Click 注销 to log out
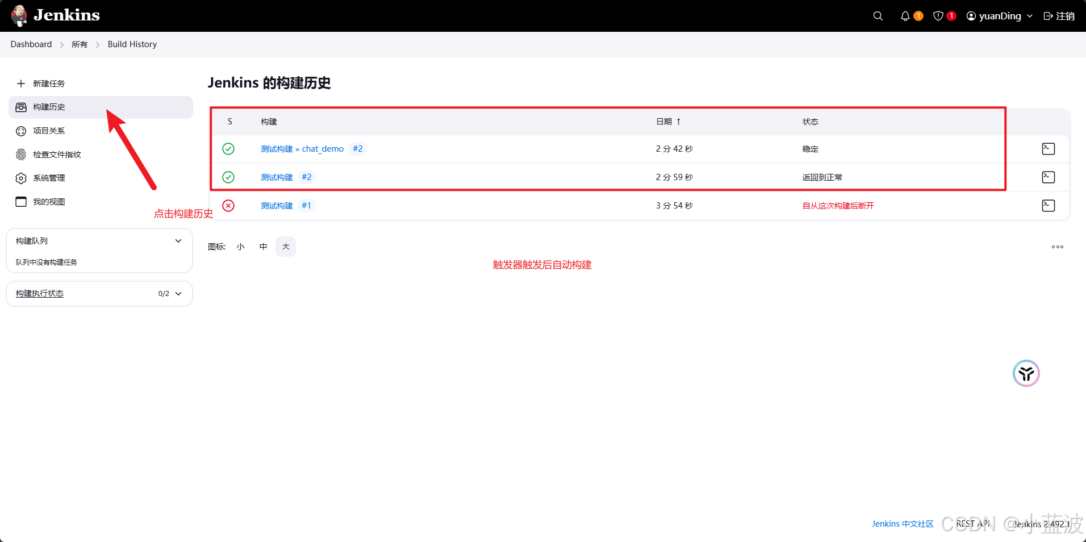The width and height of the screenshot is (1086, 542). point(1059,16)
